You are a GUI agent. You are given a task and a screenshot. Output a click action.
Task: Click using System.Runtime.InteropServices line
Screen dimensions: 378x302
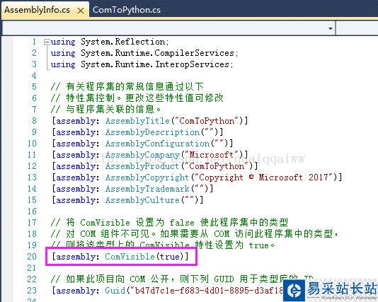tap(142, 64)
